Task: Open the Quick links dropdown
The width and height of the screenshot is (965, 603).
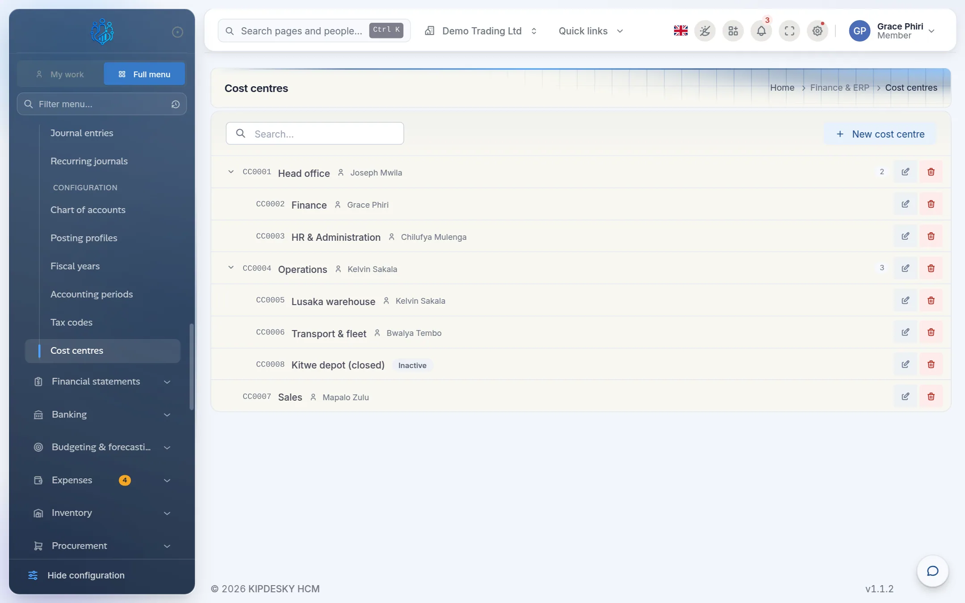Action: pos(591,31)
